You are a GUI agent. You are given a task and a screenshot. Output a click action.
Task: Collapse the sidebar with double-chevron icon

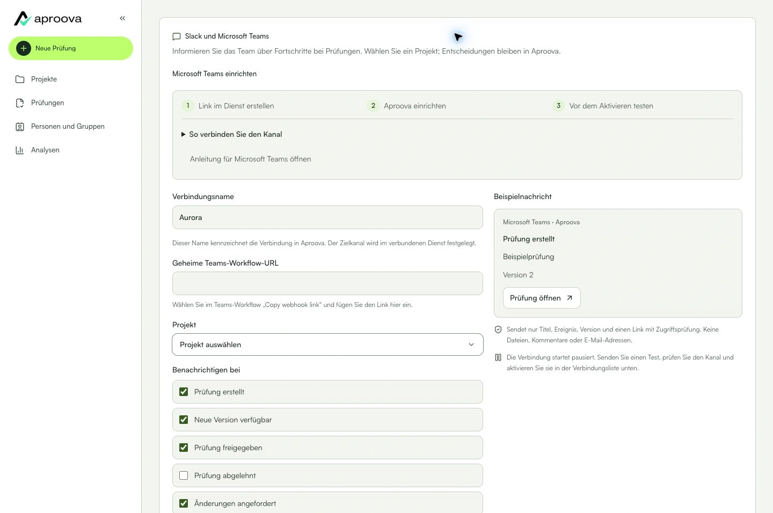pos(122,18)
